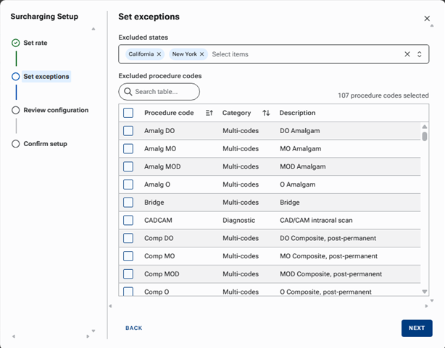Click the MO Composite, post-permanent description
Screen dimensions: 445x348
point(328,256)
